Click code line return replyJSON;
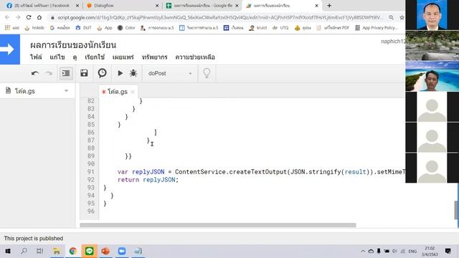 tap(148, 180)
